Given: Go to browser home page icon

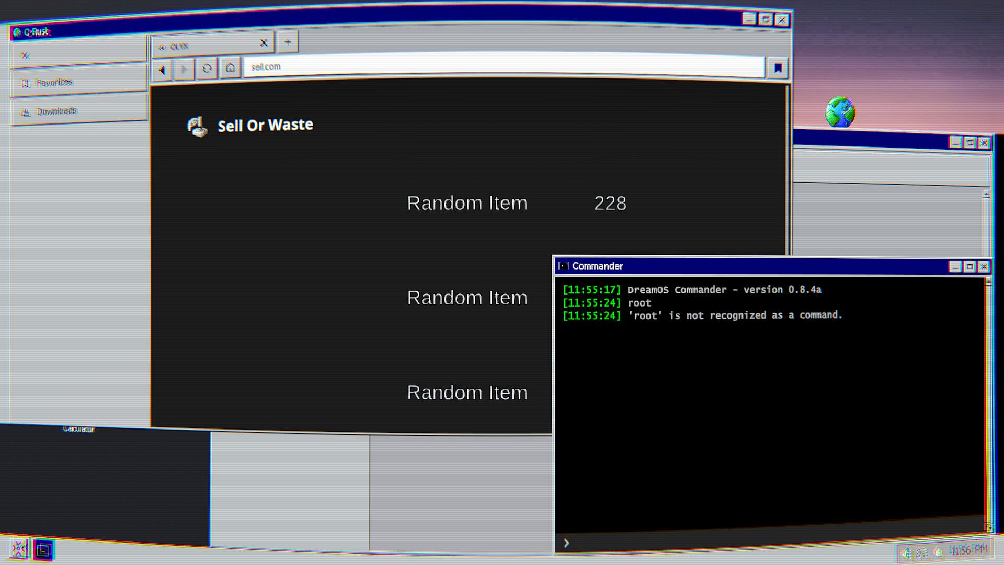Looking at the screenshot, I should pyautogui.click(x=230, y=68).
